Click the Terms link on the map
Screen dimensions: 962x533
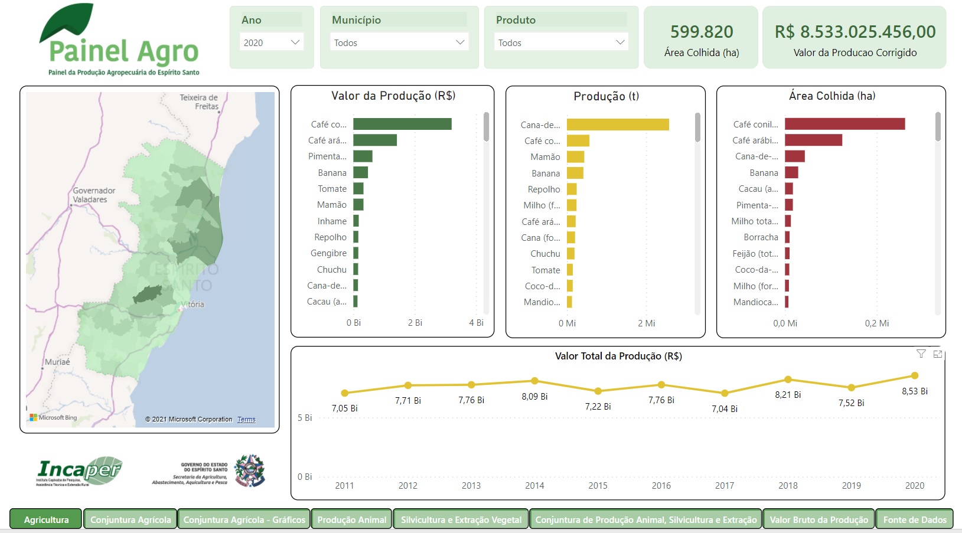pos(246,420)
